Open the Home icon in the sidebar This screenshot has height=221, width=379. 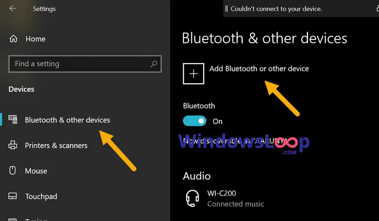(13, 39)
